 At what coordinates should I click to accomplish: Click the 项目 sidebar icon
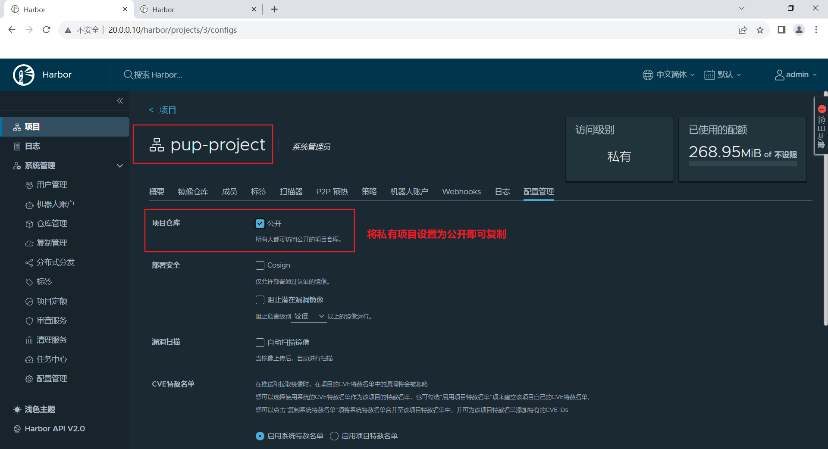17,127
